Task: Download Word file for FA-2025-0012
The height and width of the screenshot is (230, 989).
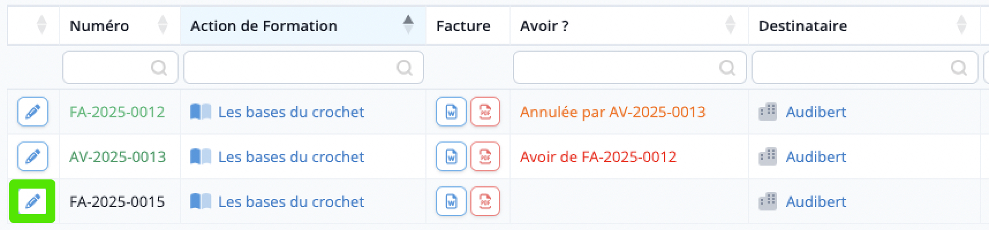Action: 451,112
